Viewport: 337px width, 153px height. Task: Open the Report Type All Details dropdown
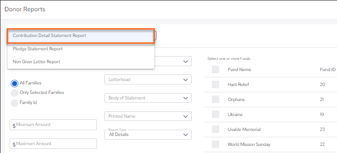[x=148, y=135]
